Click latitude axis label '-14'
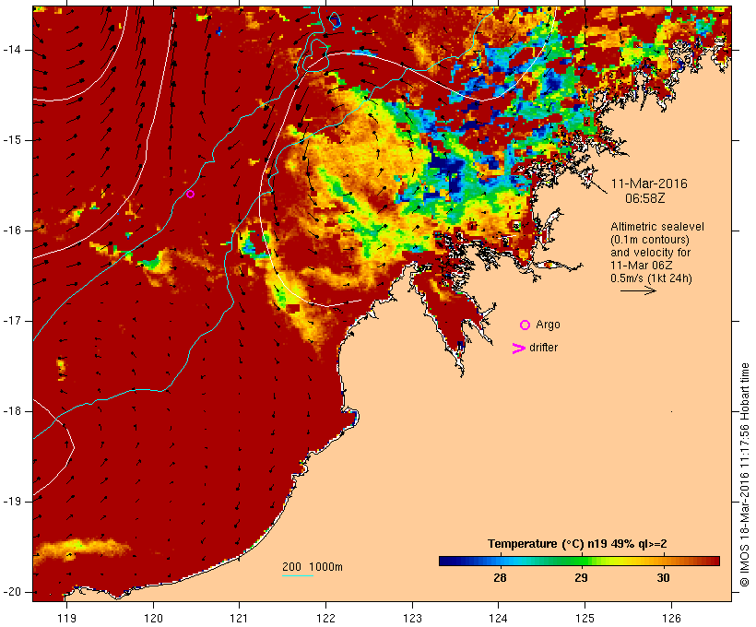The width and height of the screenshot is (756, 627). click(12, 50)
